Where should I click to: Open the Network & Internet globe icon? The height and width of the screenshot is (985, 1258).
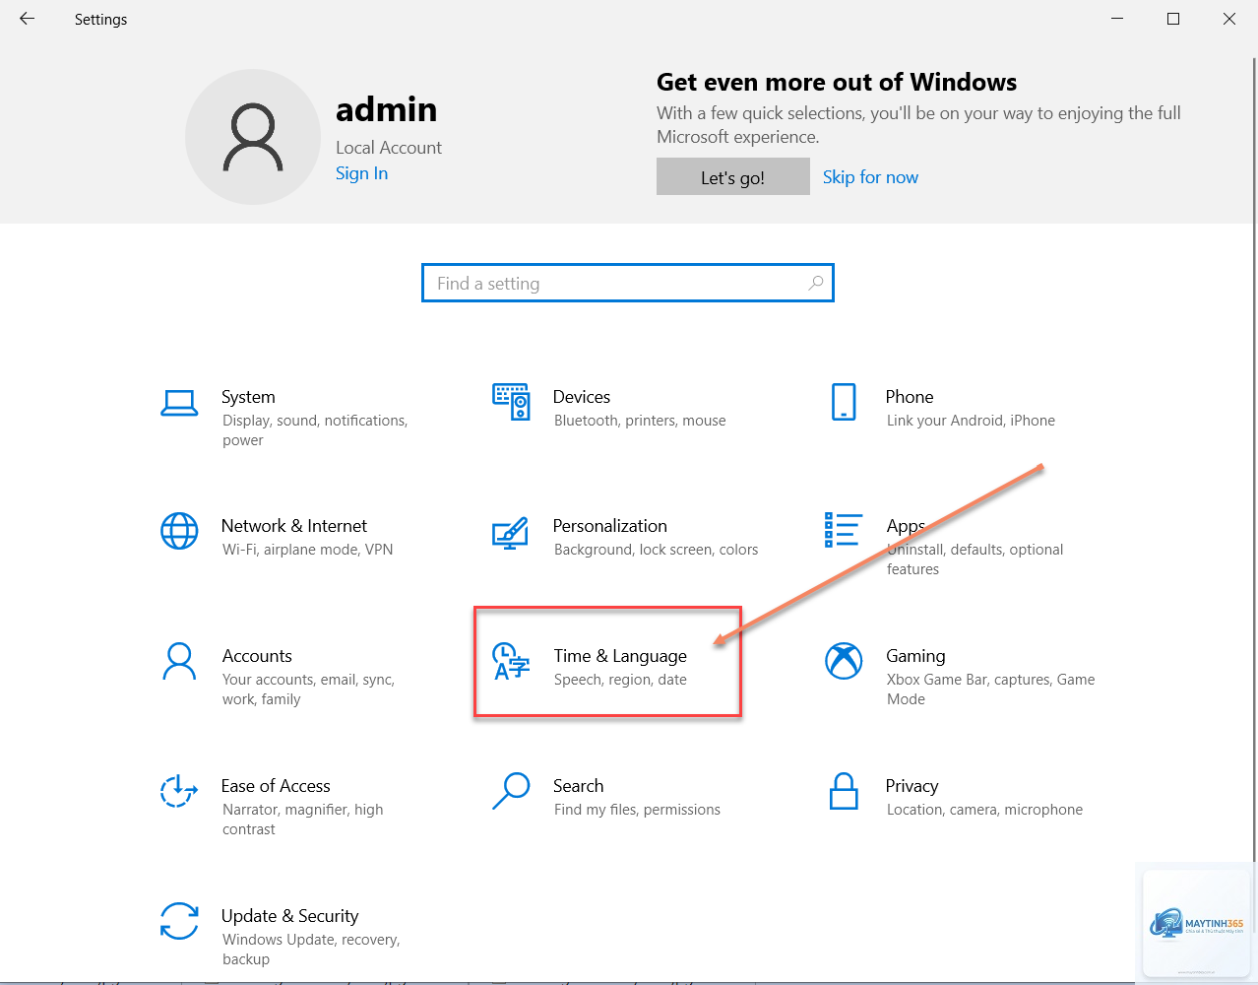tap(179, 531)
